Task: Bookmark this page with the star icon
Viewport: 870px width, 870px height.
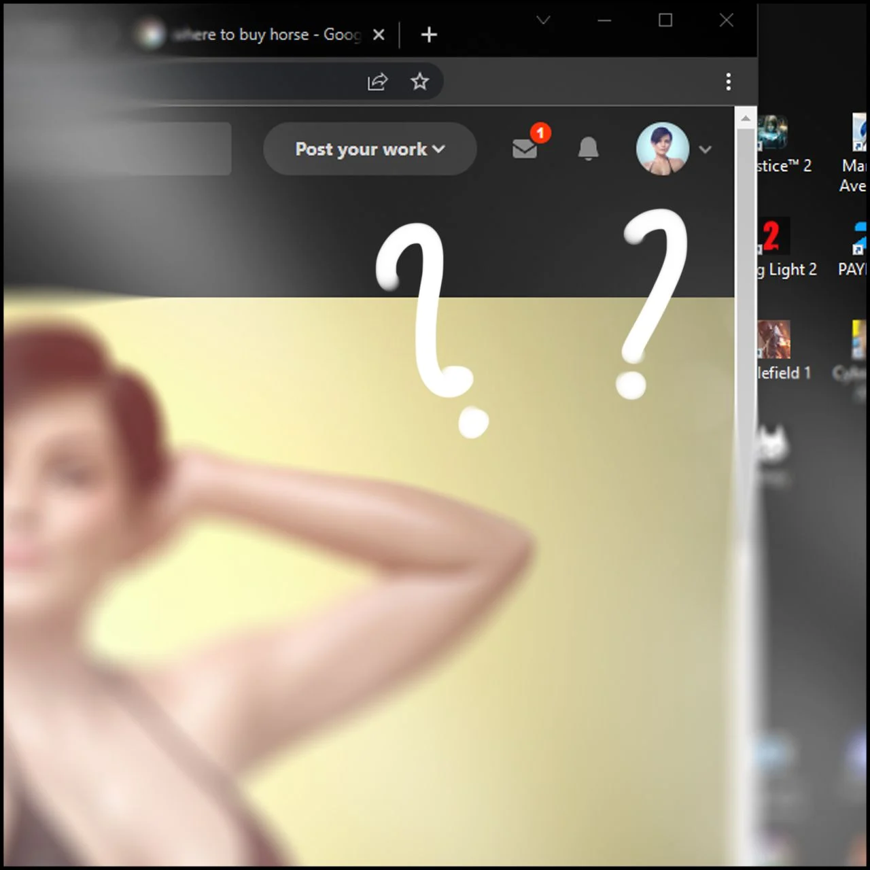Action: (x=420, y=82)
